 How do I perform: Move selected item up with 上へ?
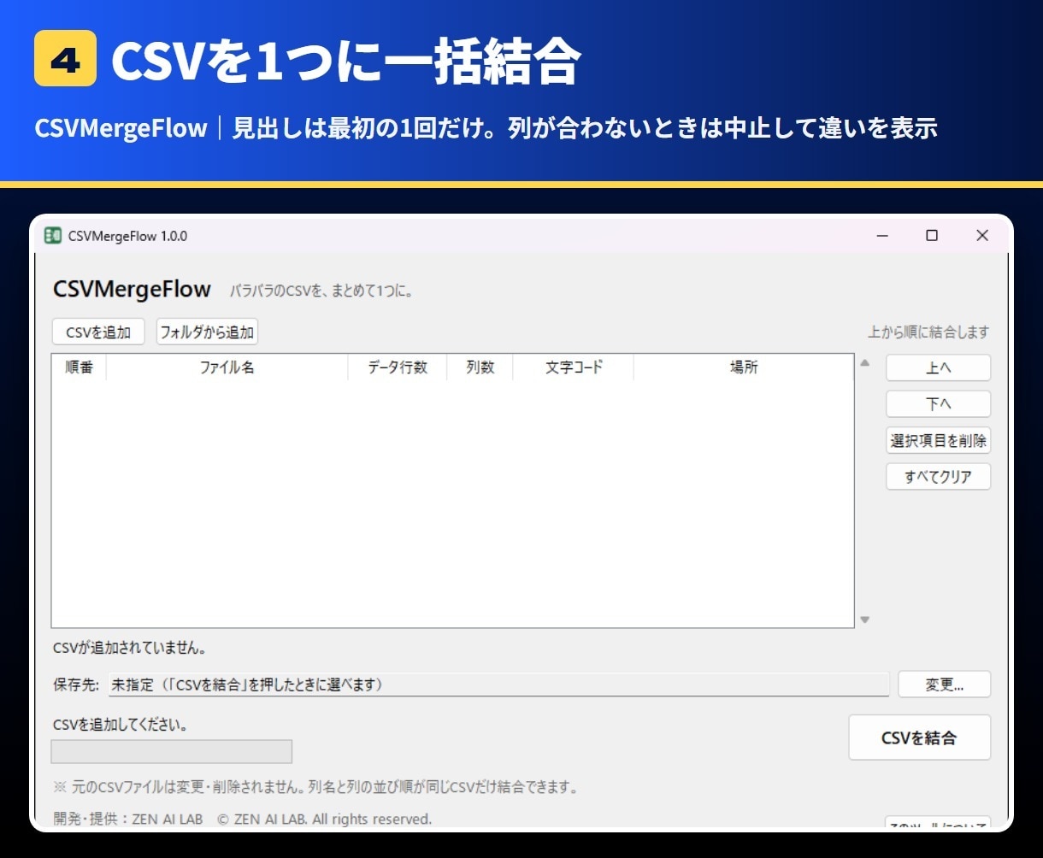point(938,368)
